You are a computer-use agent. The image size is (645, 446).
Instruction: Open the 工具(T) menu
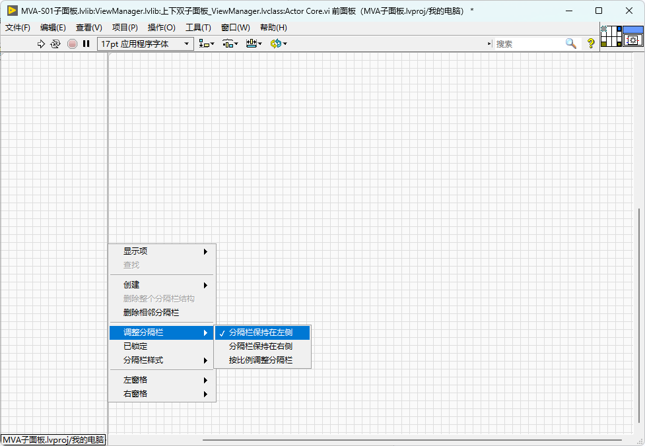198,28
